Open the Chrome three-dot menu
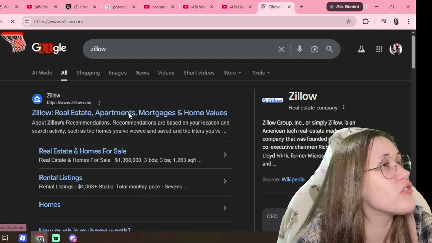This screenshot has height=243, width=432. click(408, 22)
